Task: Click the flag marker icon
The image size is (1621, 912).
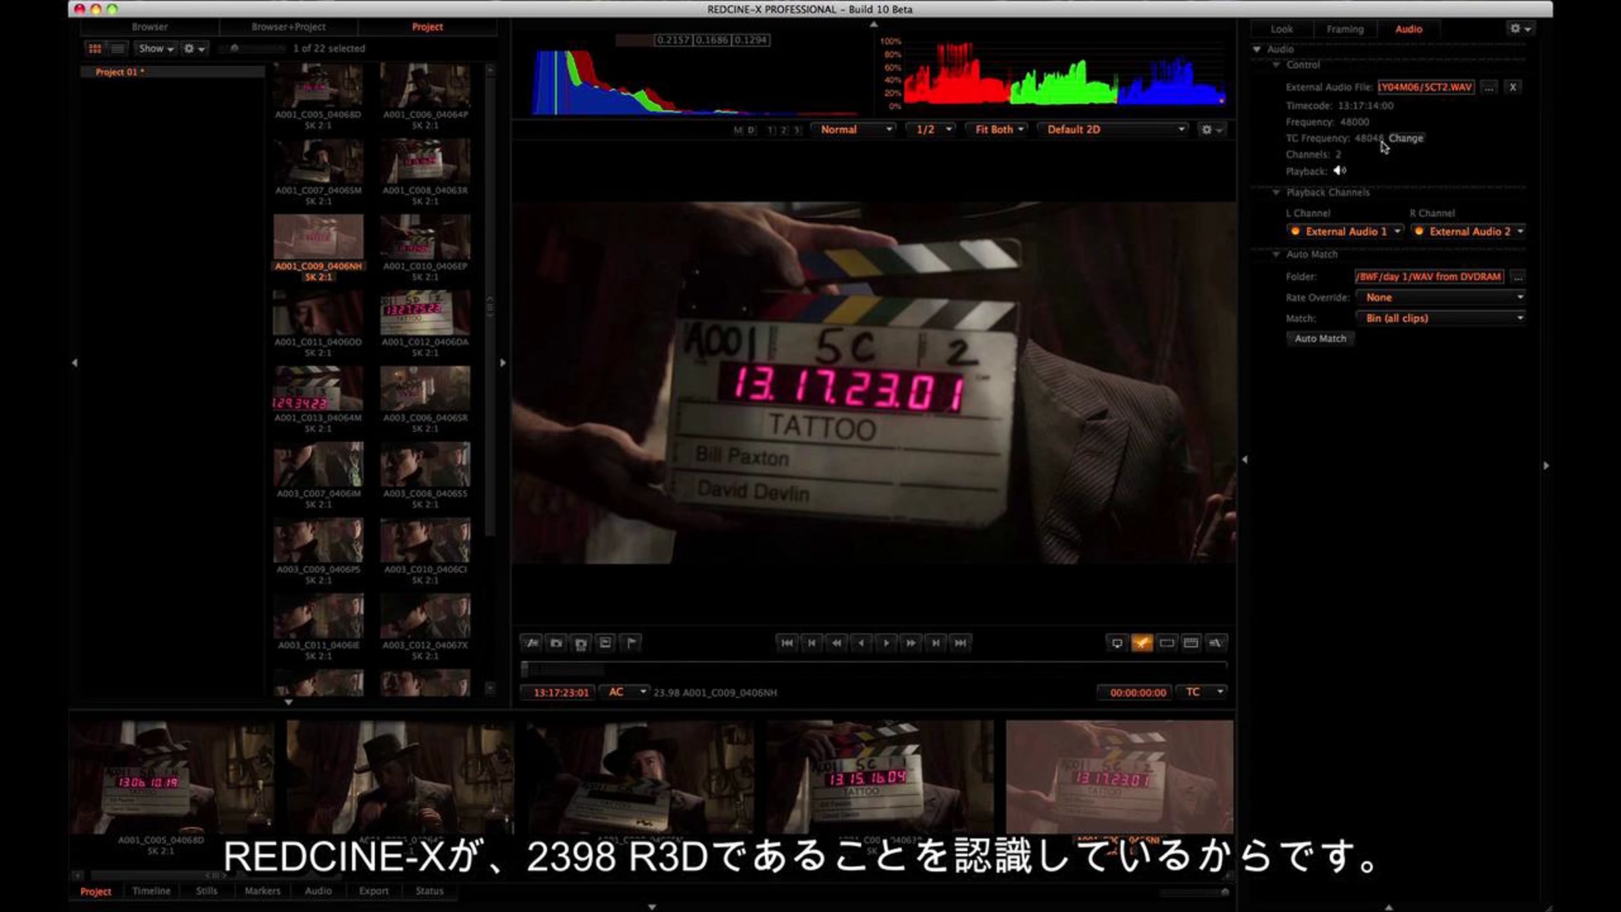Action: 631,643
